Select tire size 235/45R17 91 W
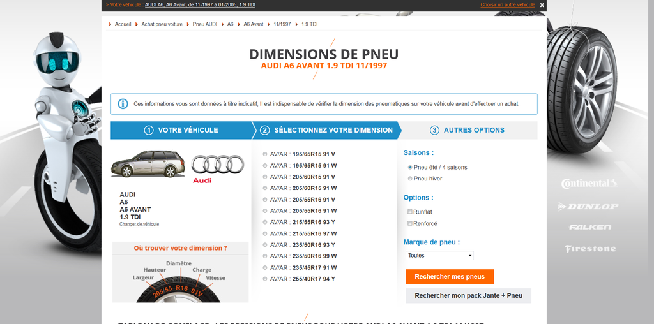The height and width of the screenshot is (324, 654). (265, 267)
